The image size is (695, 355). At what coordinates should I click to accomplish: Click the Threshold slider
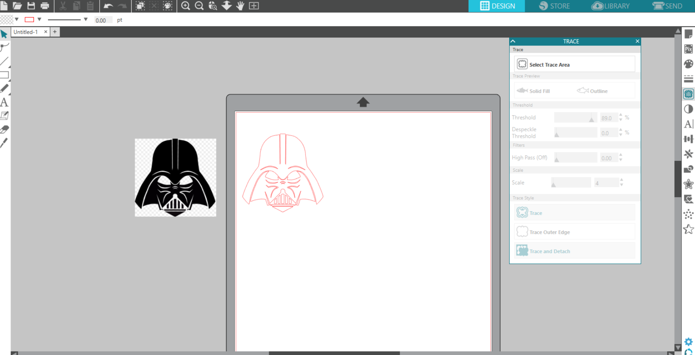point(575,117)
